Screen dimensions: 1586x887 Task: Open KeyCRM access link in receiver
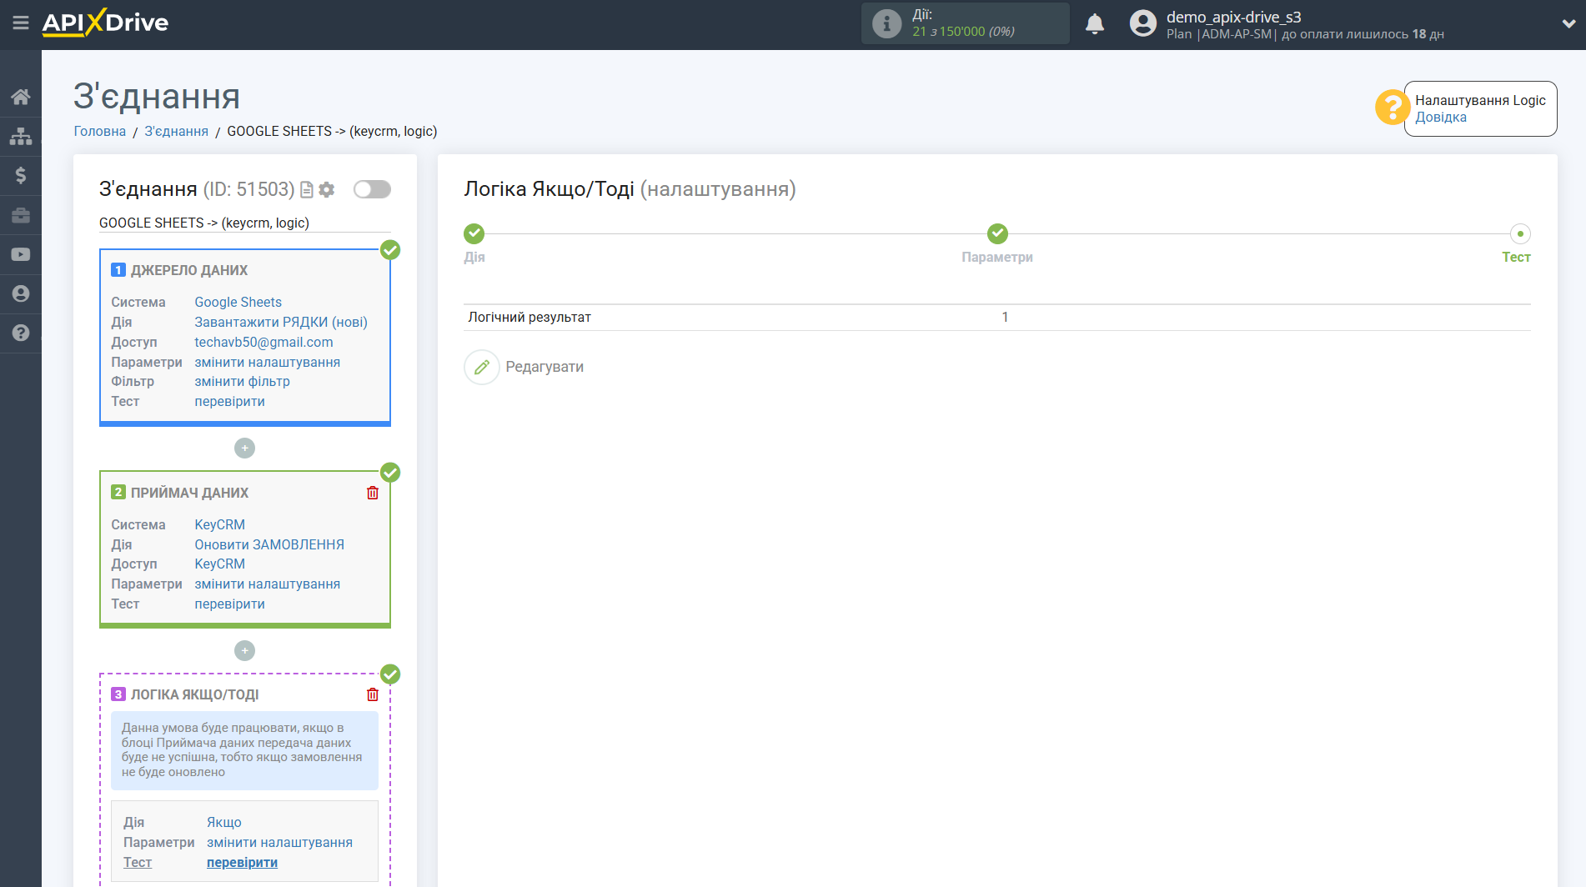[219, 564]
